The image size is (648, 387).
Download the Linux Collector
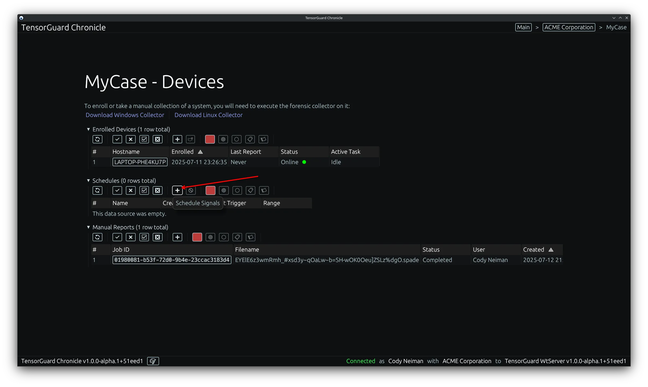209,115
